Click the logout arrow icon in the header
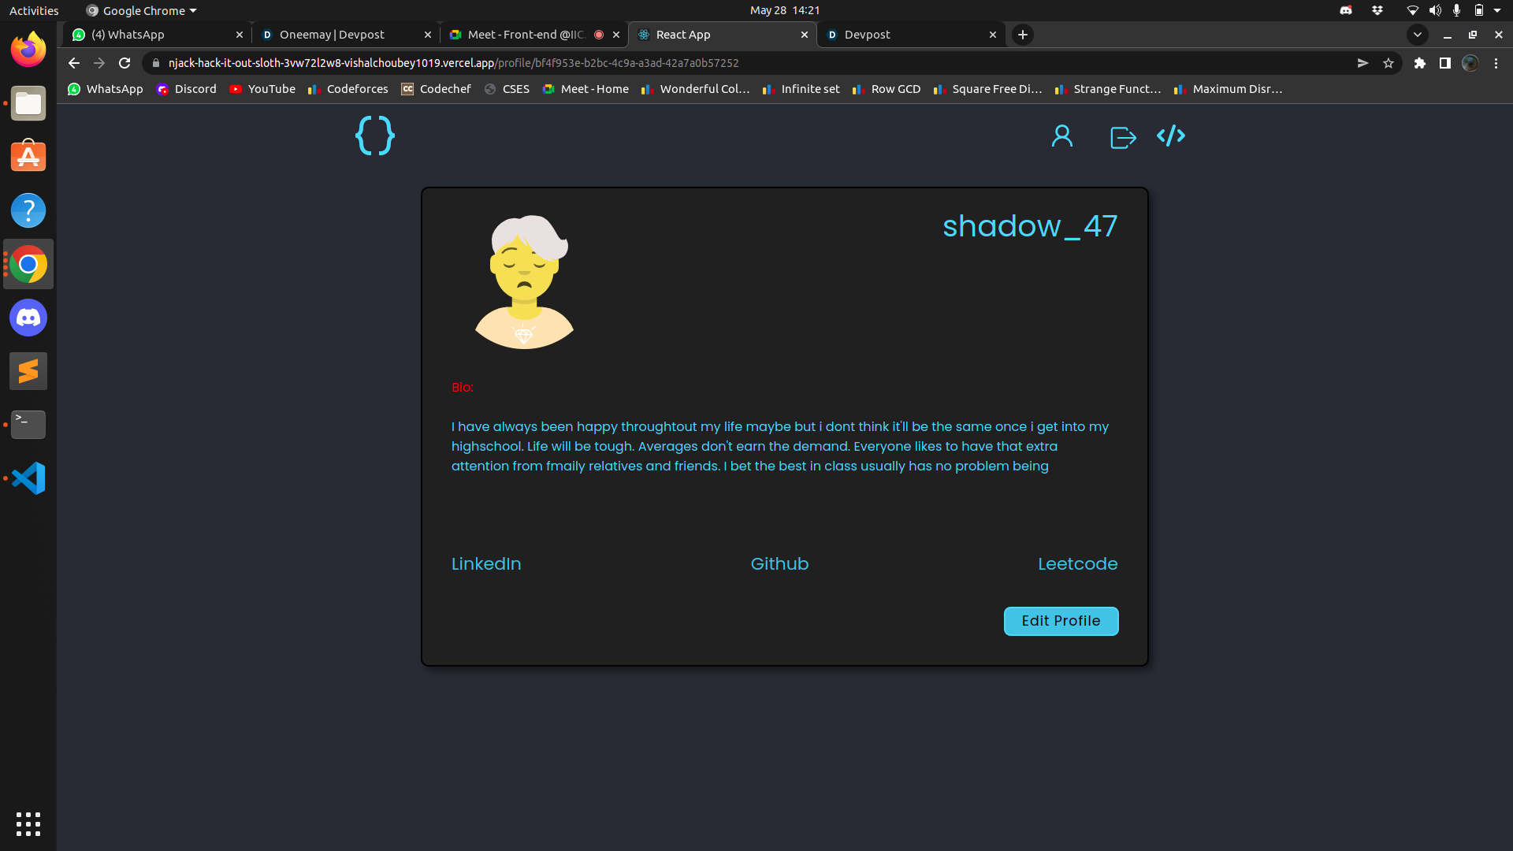The width and height of the screenshot is (1513, 851). pyautogui.click(x=1122, y=136)
